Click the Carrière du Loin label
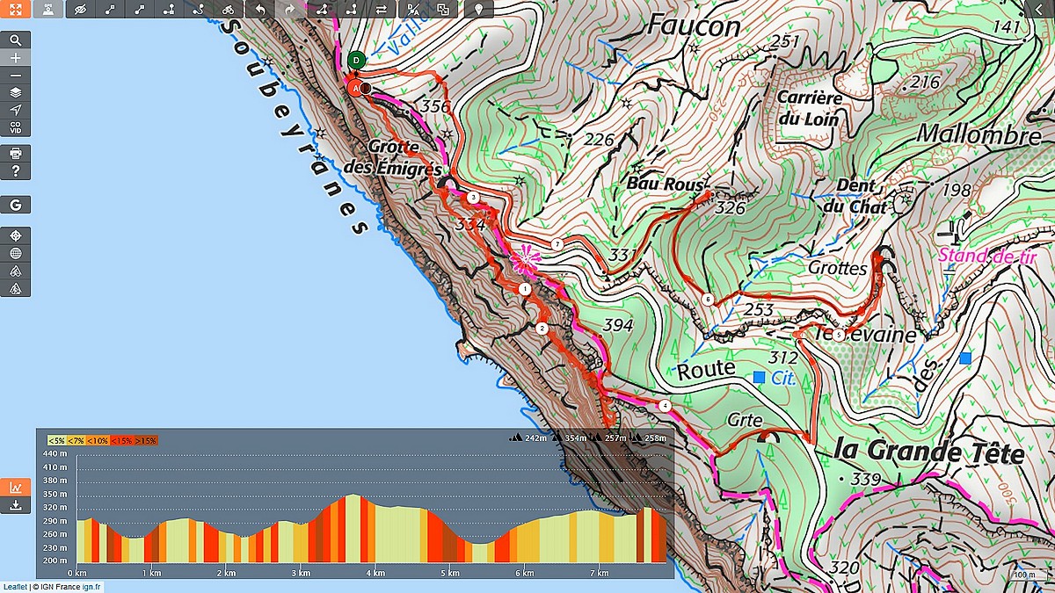Screen dimensions: 1055x593 pos(810,108)
